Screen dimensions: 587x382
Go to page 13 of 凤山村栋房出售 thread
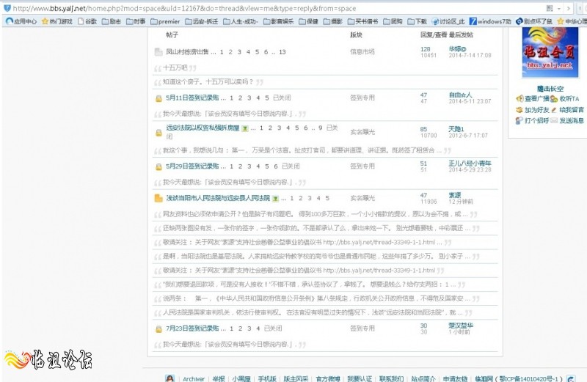coord(282,52)
